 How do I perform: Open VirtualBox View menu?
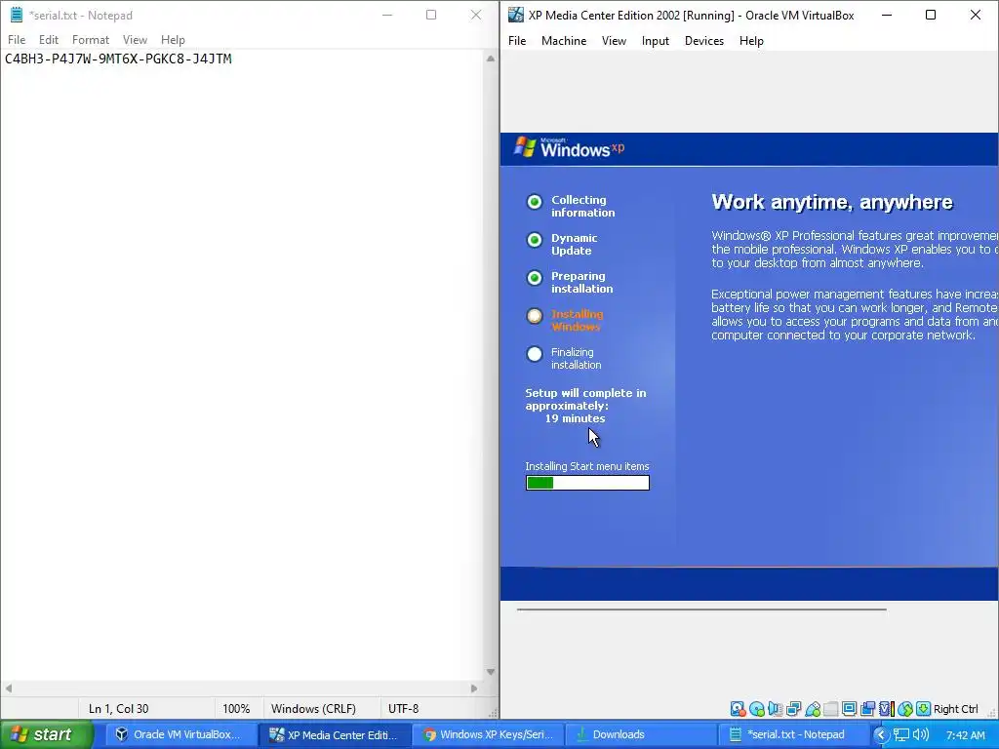coord(615,41)
